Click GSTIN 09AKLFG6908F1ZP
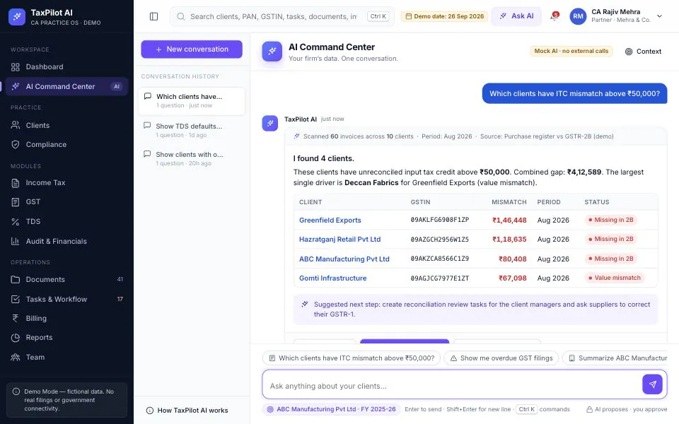The height and width of the screenshot is (424, 679). (x=439, y=220)
